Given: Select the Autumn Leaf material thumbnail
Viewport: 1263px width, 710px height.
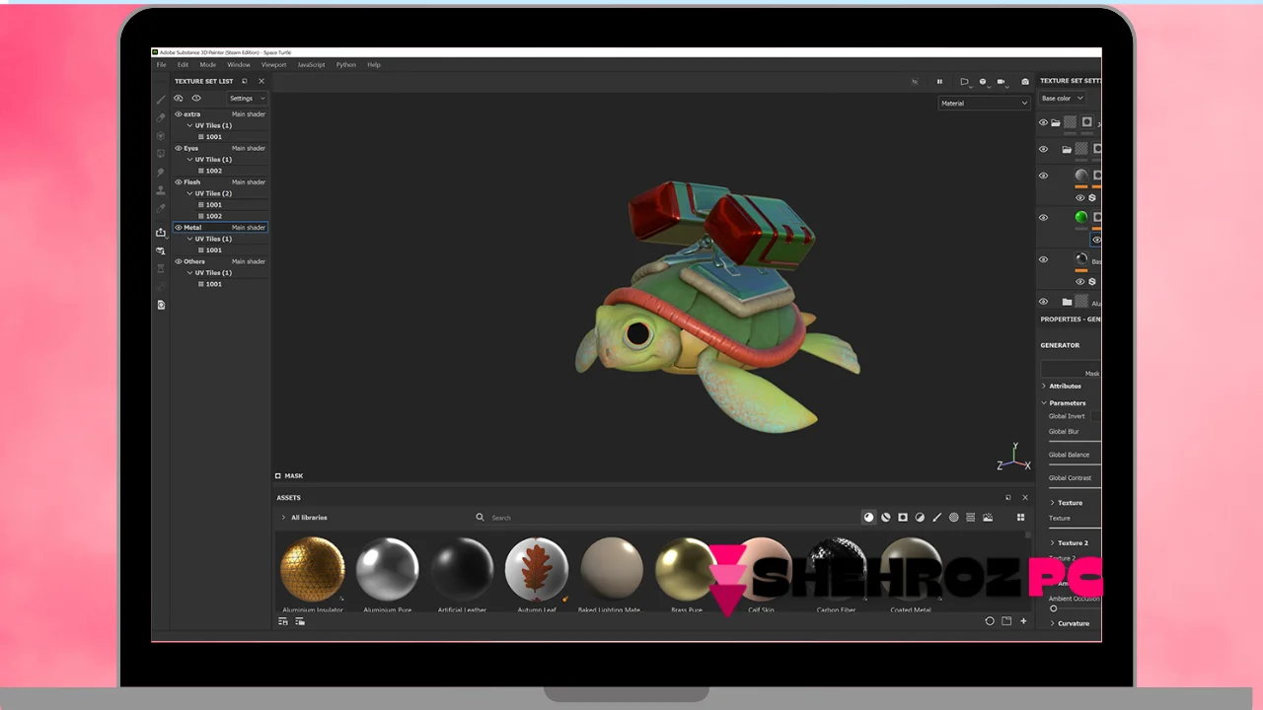Looking at the screenshot, I should tap(537, 569).
